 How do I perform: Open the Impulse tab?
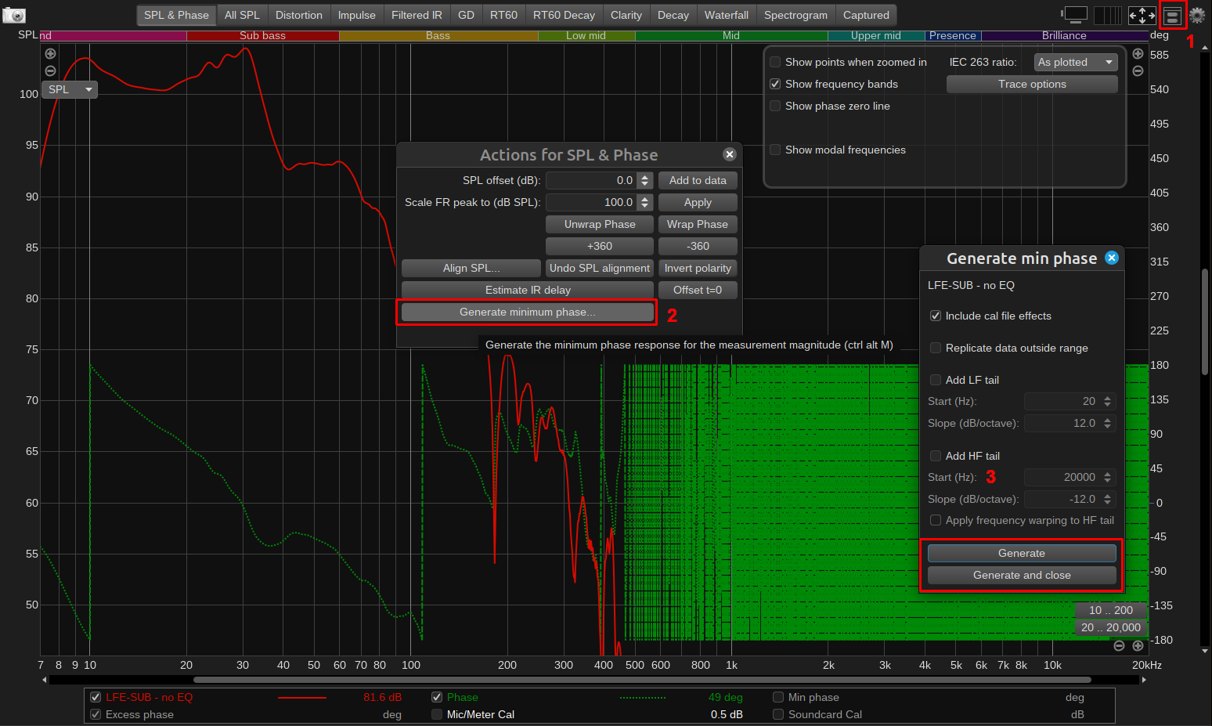(356, 15)
